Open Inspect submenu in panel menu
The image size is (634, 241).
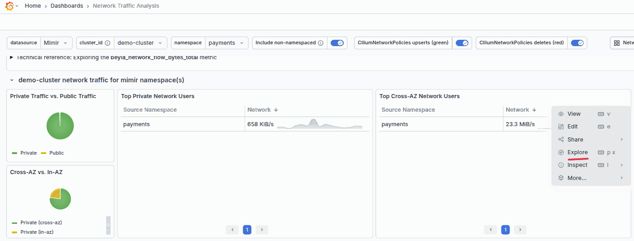point(591,165)
